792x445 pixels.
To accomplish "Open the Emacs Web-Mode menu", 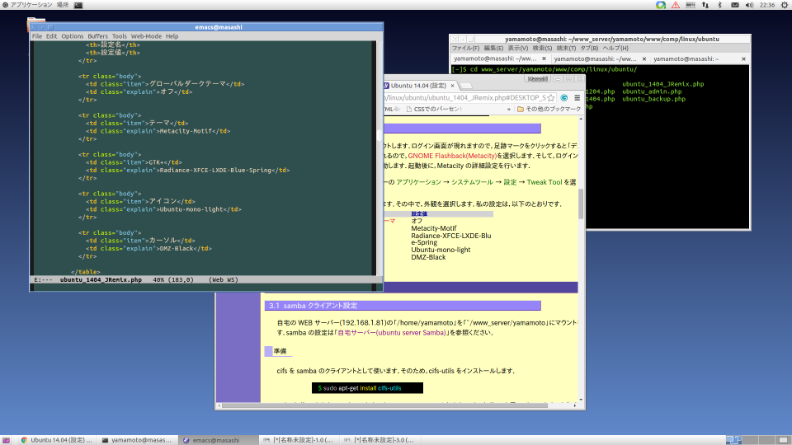I will click(146, 36).
